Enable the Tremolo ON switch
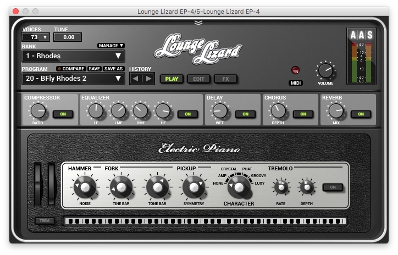Viewport: 398px width, 255px height. 333,187
